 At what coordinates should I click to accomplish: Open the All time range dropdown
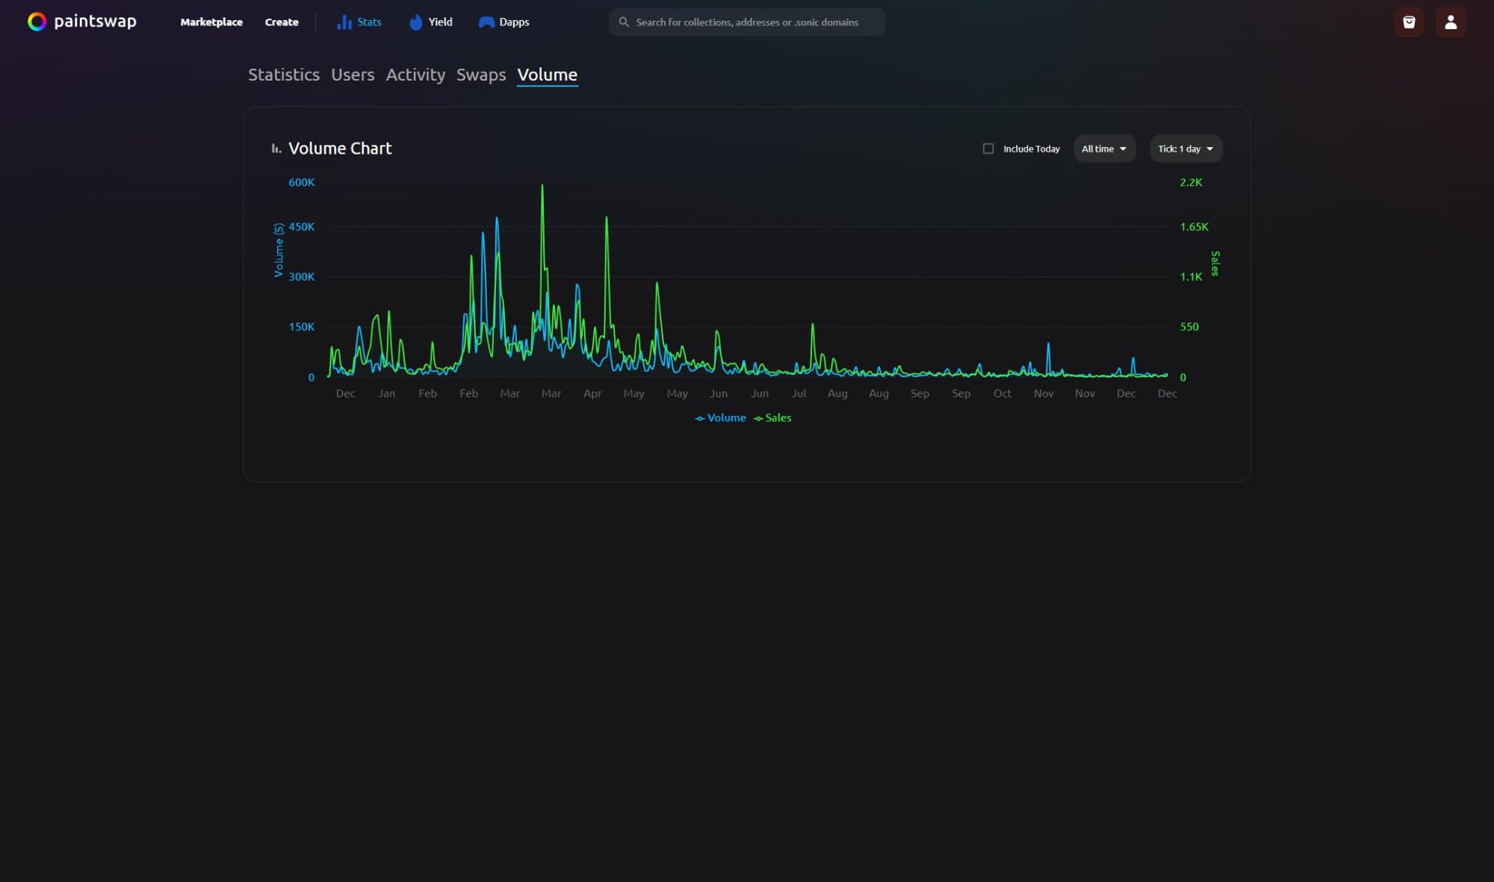pos(1103,149)
